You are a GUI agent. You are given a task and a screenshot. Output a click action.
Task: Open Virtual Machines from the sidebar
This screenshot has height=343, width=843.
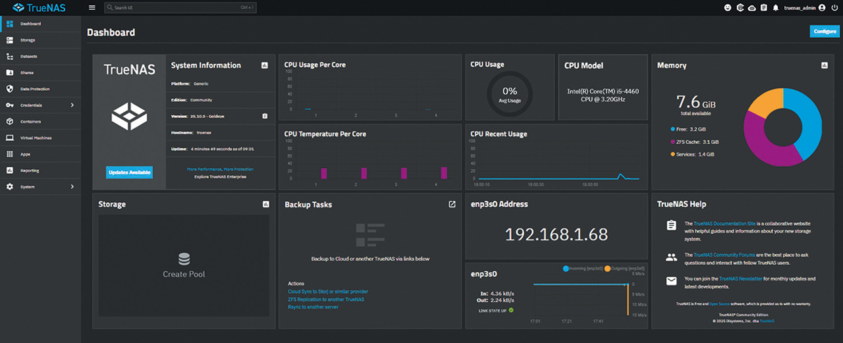click(x=36, y=138)
